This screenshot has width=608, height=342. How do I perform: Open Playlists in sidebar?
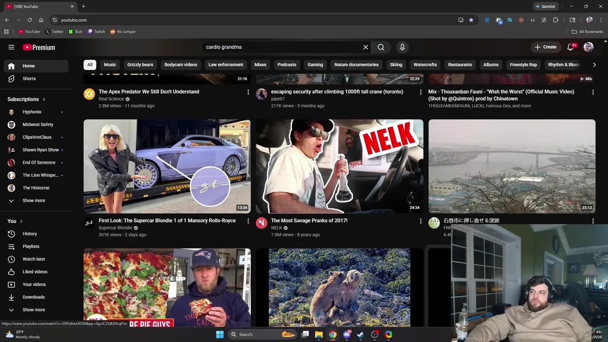pos(36,247)
